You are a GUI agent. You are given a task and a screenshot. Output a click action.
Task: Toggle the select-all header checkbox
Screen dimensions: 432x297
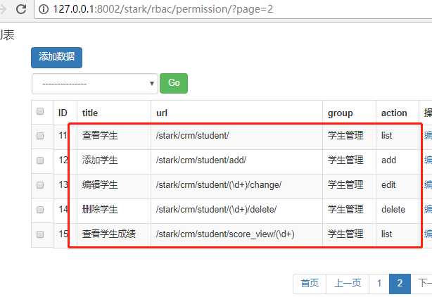pyautogui.click(x=40, y=111)
